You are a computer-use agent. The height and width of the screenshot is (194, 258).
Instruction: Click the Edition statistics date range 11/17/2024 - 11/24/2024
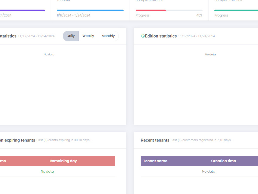(x=196, y=36)
